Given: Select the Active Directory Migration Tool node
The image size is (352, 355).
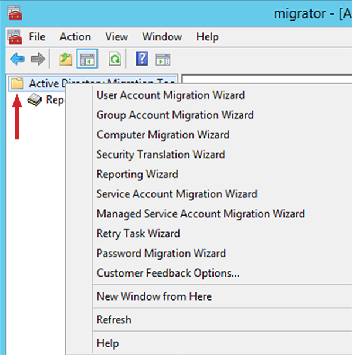Looking at the screenshot, I should coord(93,83).
